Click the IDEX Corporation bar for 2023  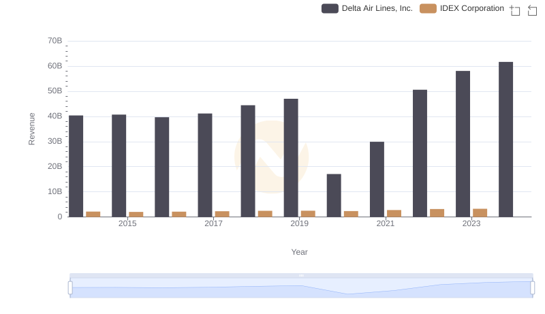click(x=480, y=213)
